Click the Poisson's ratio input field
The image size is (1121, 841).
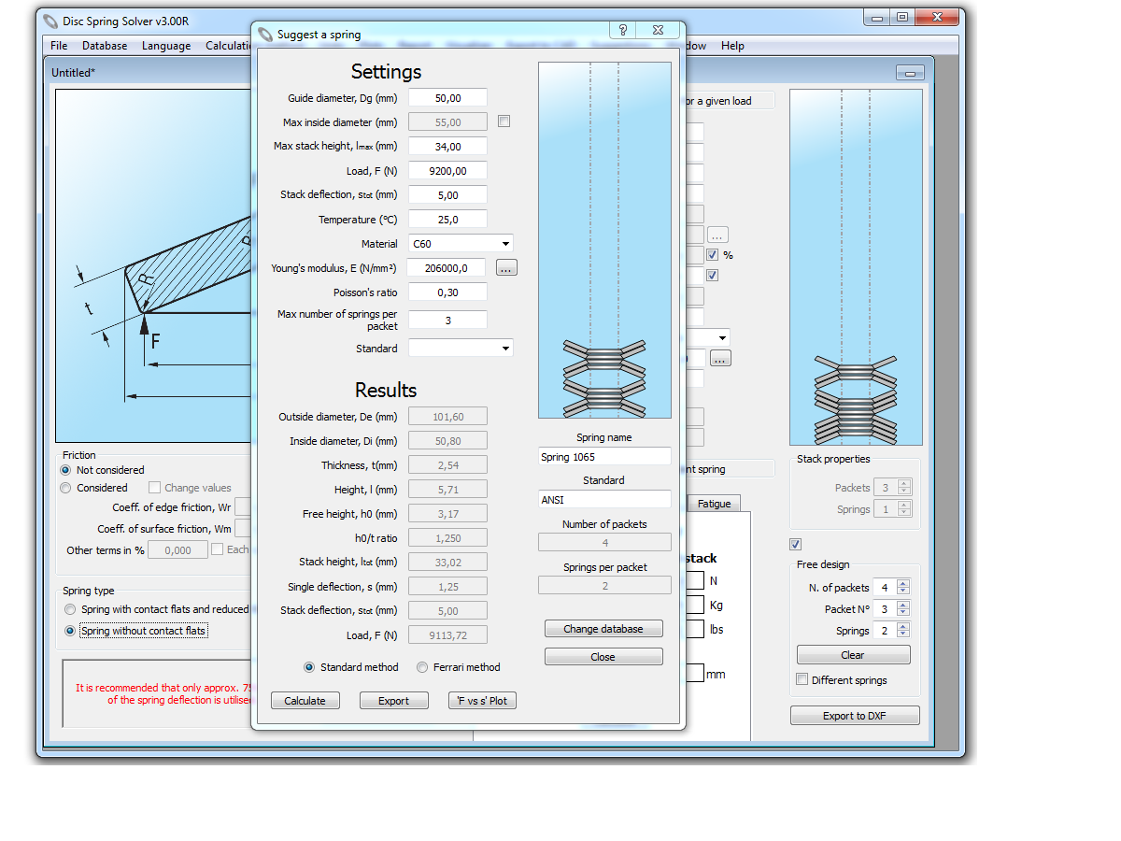447,292
